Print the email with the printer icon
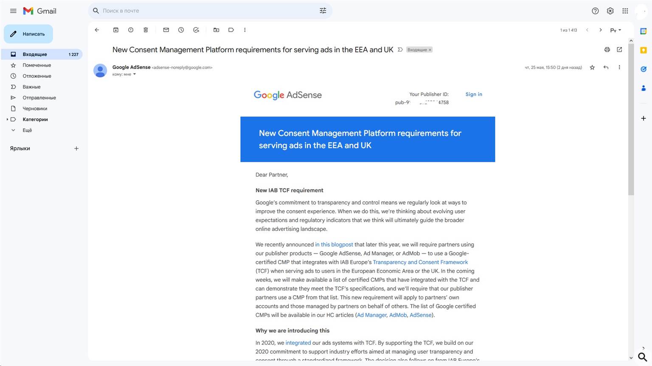 (607, 50)
